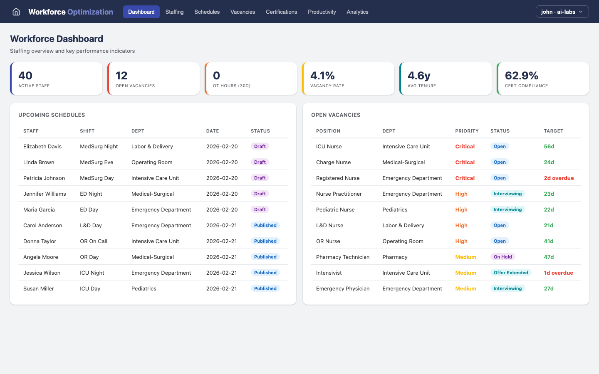Screen dimensions: 599x374
Task: Click the Interviewing badge for Nurse Practitioner
Action: click(507, 194)
